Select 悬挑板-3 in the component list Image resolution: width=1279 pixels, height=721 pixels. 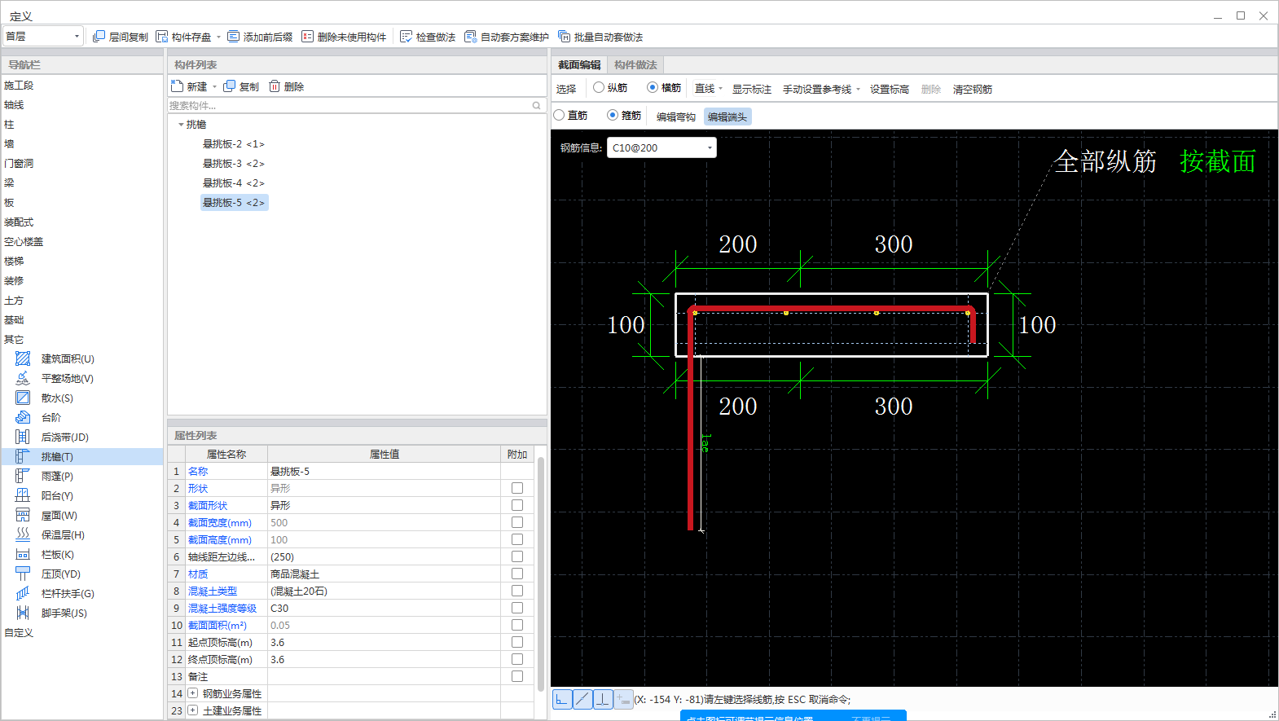coord(233,163)
